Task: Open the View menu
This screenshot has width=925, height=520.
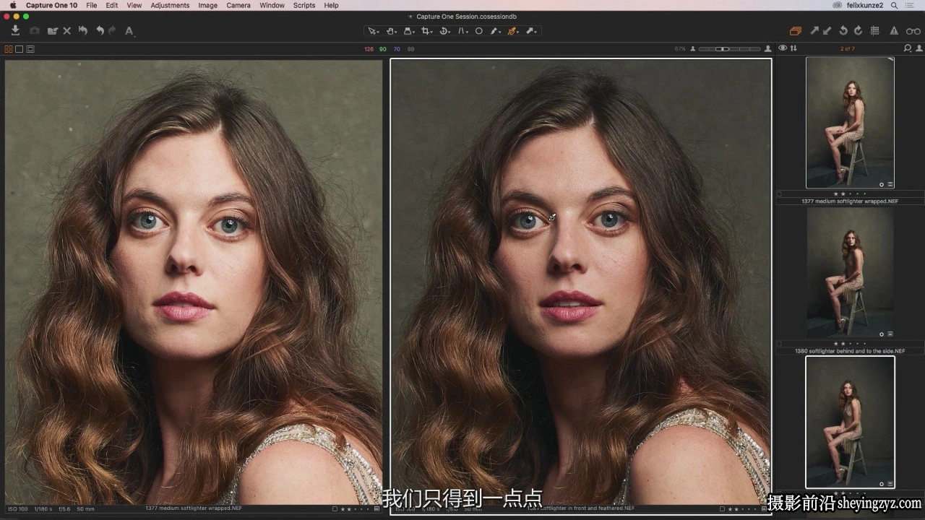Action: (134, 5)
